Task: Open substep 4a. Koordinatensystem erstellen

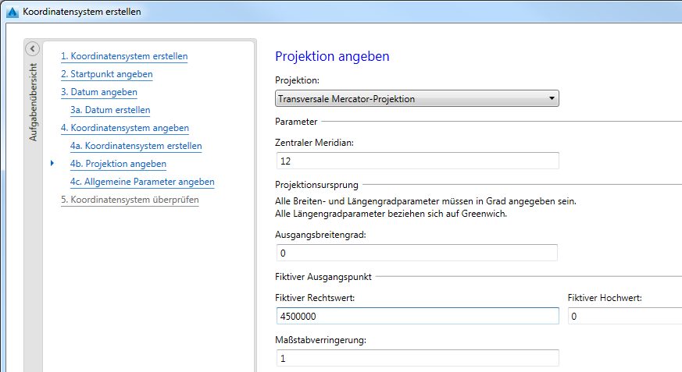Action: click(x=136, y=146)
